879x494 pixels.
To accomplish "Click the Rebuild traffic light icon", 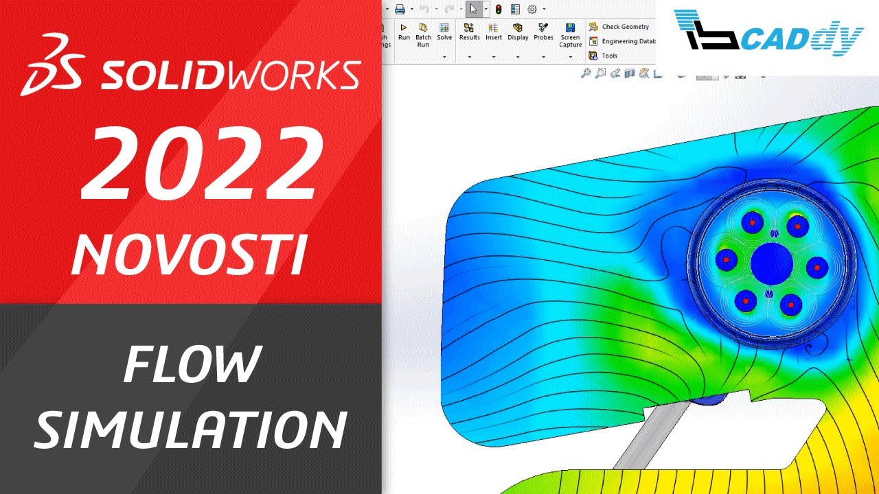I will tap(499, 9).
